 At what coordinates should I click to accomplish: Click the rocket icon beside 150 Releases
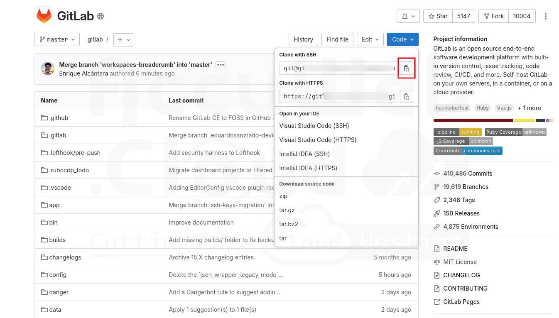[x=436, y=213]
